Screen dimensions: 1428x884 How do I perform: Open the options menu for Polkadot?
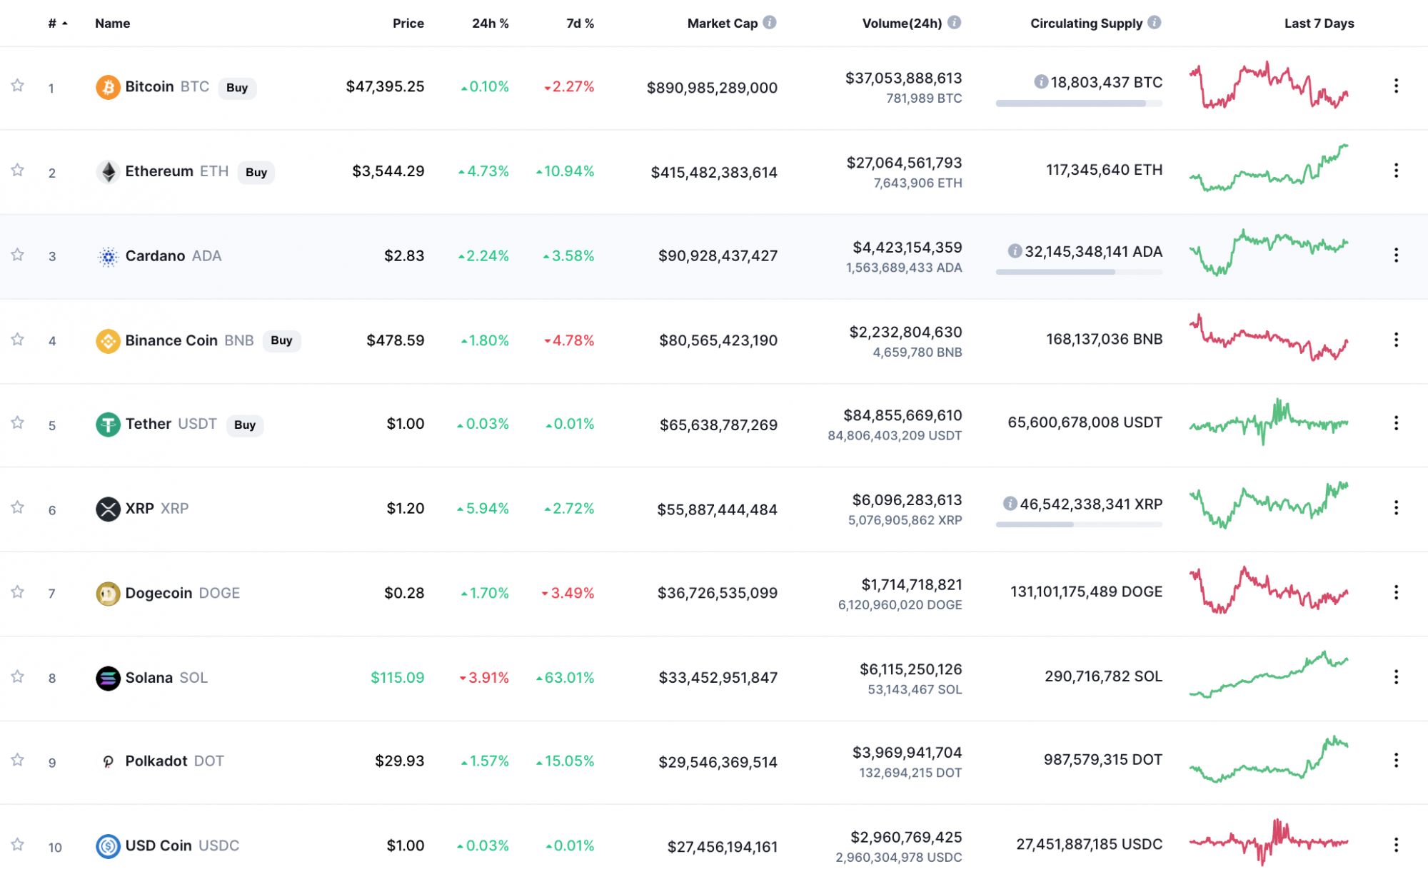[1396, 761]
